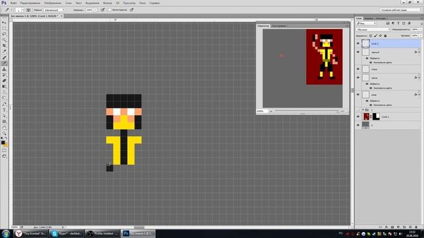Enable the Auto Erase checkbox
Screen dimensions: 424x238
110,10
